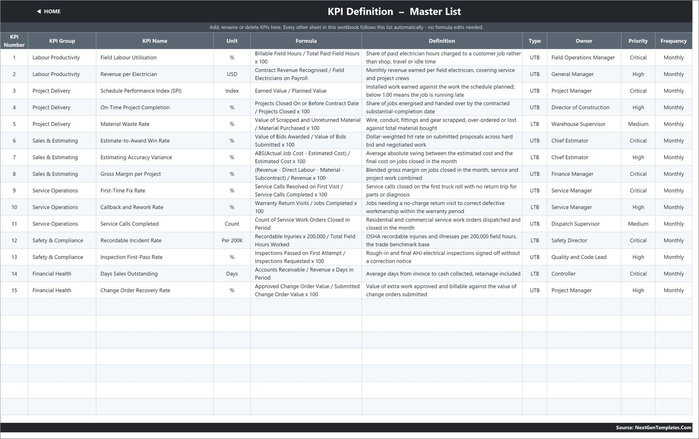Click the Financial Health group cell in row 14
Screen dimensions: 699x439
(62, 273)
